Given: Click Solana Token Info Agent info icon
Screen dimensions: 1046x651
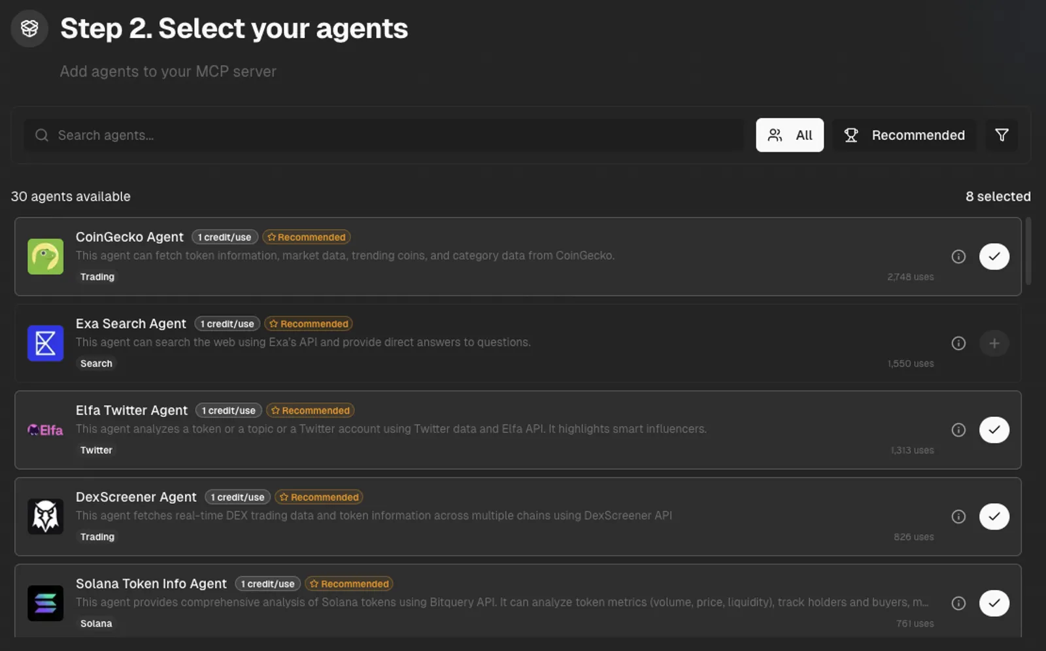Looking at the screenshot, I should pos(958,603).
